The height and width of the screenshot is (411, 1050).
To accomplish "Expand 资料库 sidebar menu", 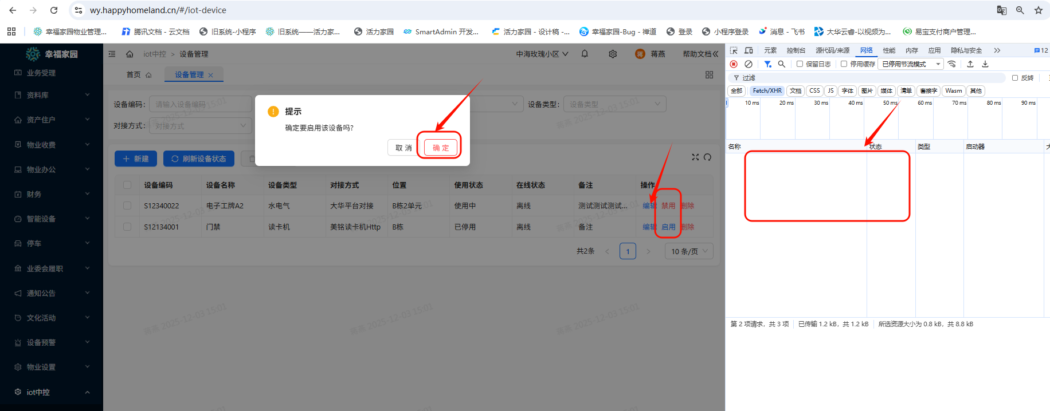I will 52,95.
